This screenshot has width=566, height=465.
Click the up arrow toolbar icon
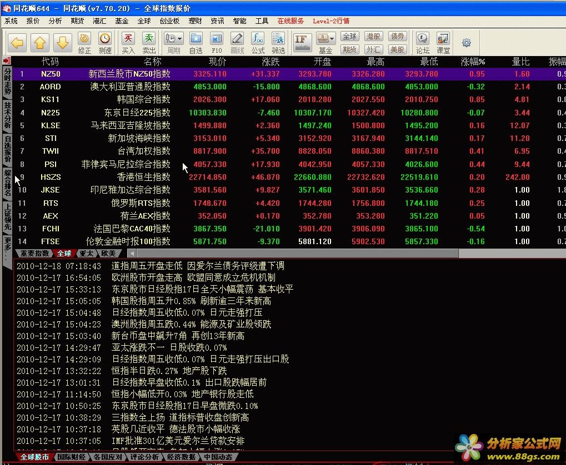[x=39, y=43]
